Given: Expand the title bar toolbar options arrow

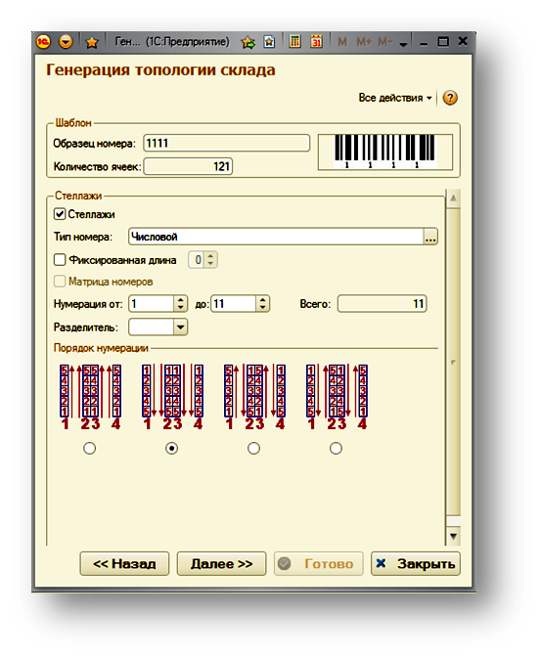Looking at the screenshot, I should tap(403, 44).
